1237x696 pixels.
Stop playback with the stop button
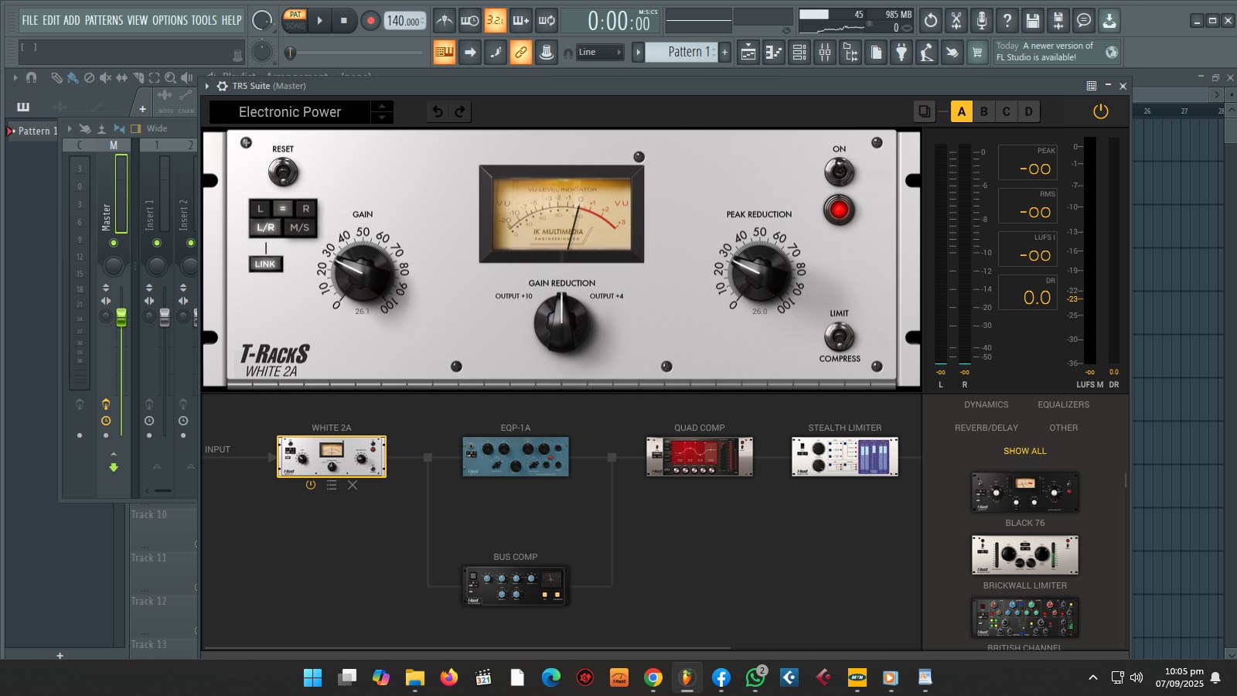coord(344,21)
